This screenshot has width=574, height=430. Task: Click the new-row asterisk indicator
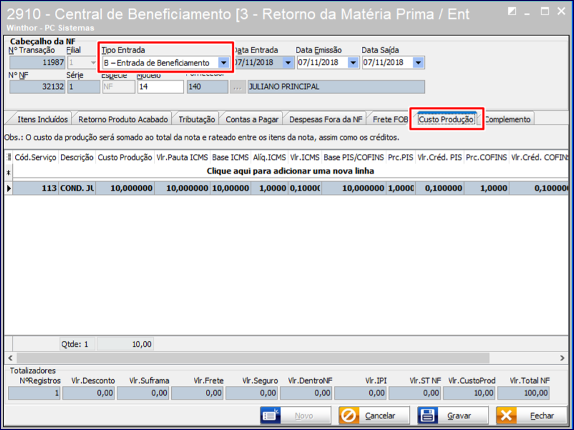pos(9,172)
